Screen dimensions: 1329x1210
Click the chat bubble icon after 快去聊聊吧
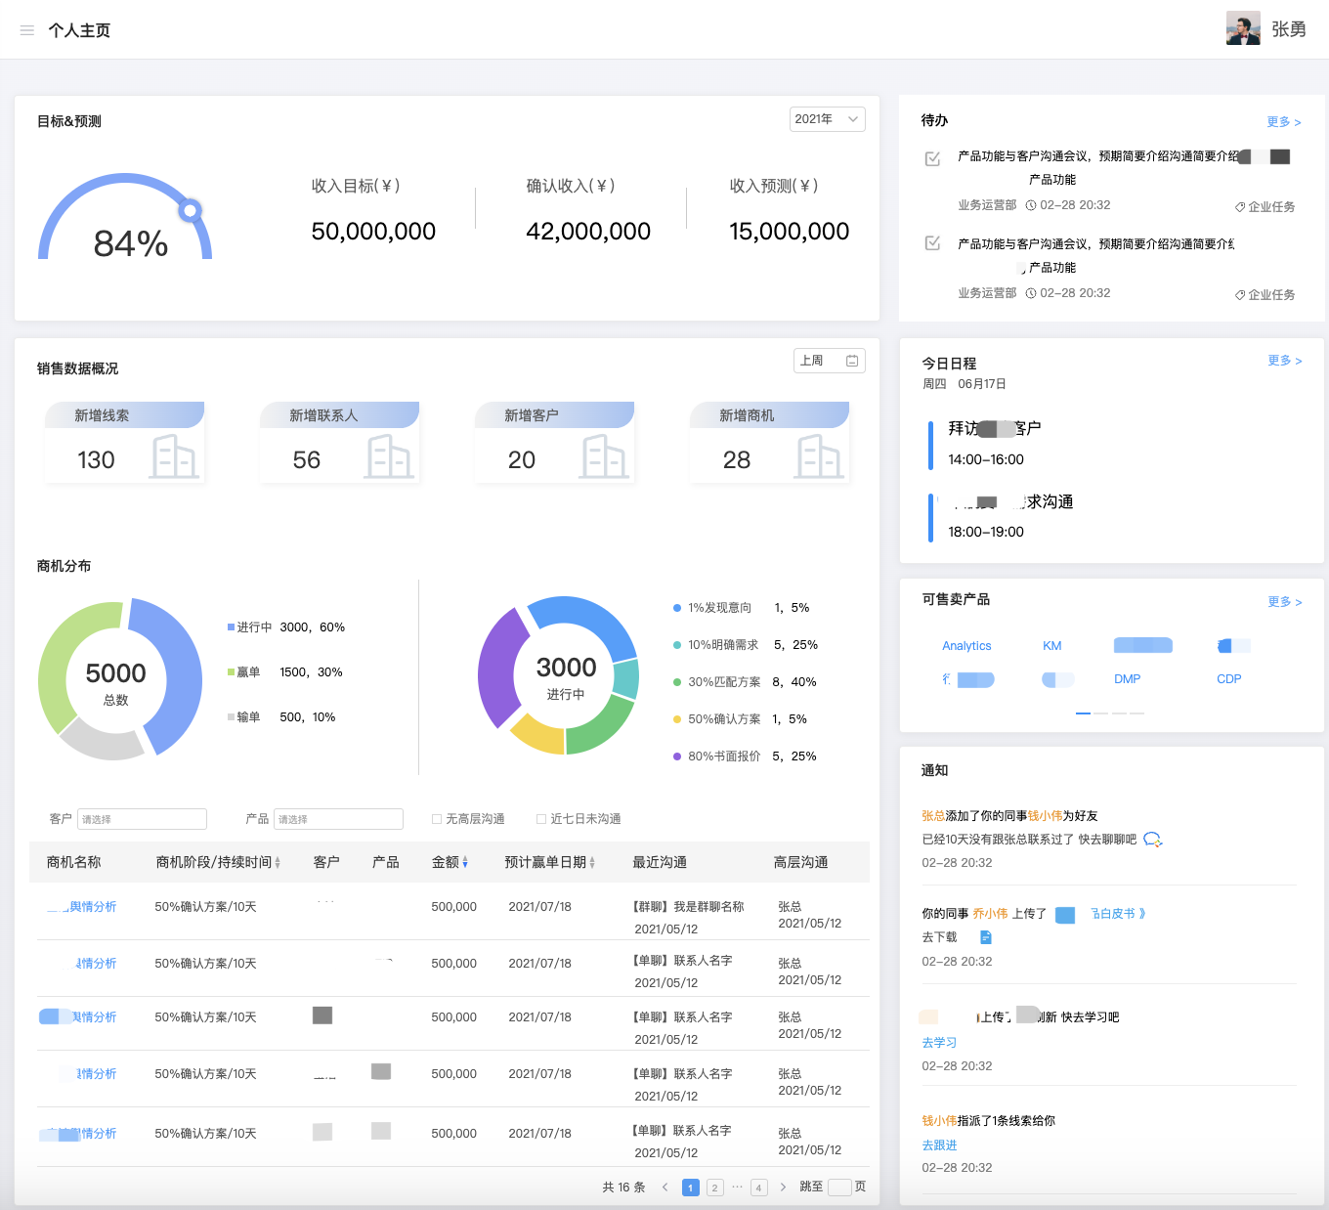tap(1152, 840)
